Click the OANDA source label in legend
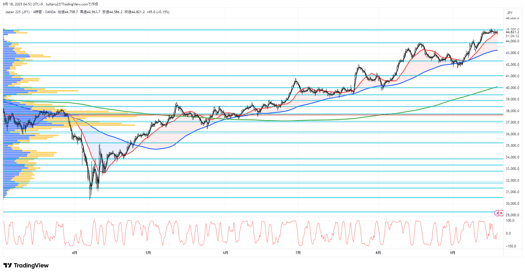 click(50, 12)
